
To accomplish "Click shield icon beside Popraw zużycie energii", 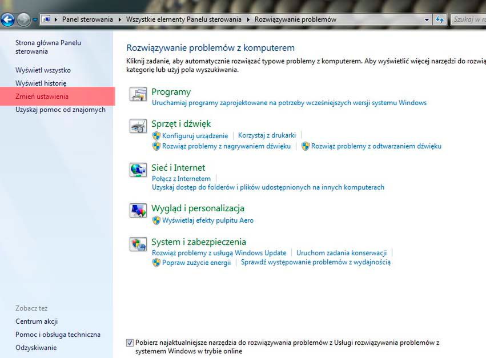I will tap(156, 263).
